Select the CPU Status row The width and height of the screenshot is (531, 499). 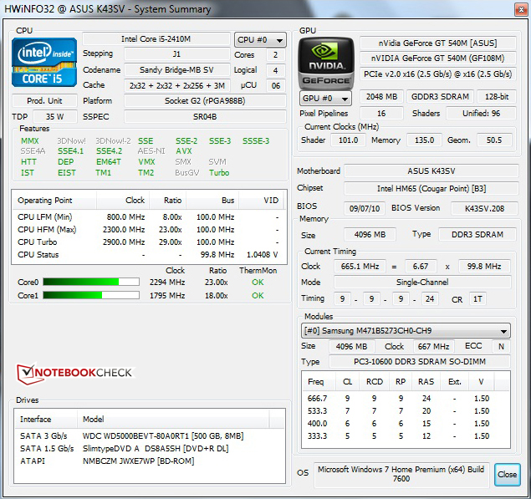click(x=149, y=255)
